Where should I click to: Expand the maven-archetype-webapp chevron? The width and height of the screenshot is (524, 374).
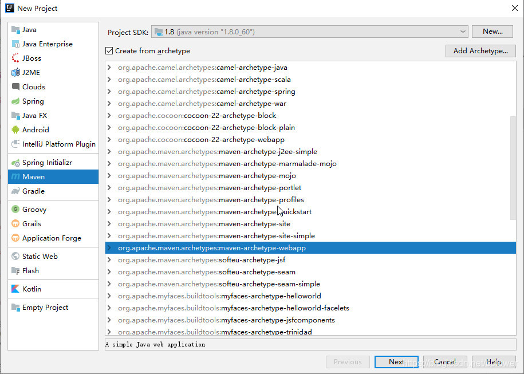click(109, 248)
